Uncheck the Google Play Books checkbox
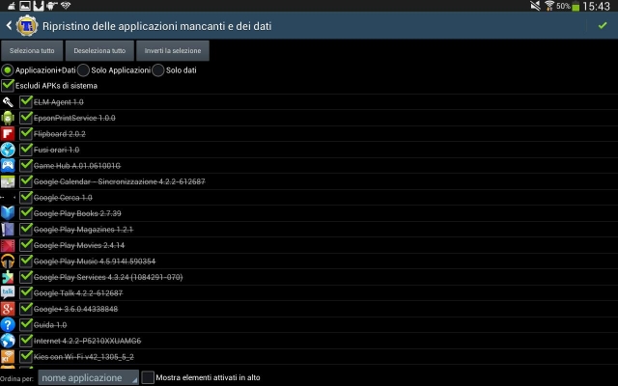Image resolution: width=618 pixels, height=386 pixels. coord(26,213)
